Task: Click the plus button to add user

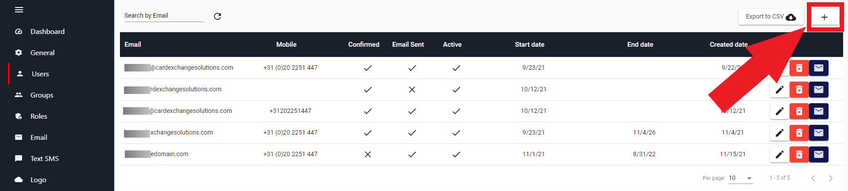Action: 824,17
